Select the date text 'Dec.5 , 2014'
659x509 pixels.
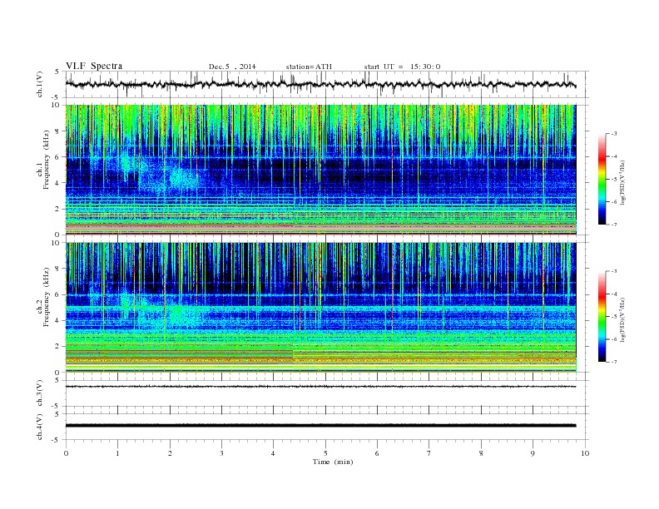click(232, 67)
